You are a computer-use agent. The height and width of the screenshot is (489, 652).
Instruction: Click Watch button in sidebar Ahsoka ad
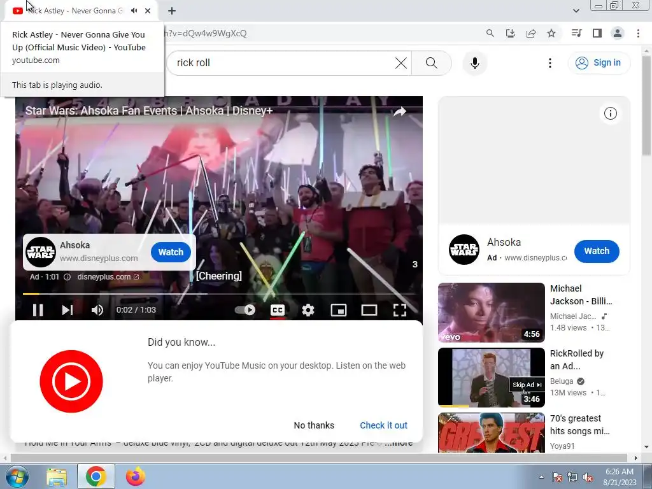[x=597, y=251]
